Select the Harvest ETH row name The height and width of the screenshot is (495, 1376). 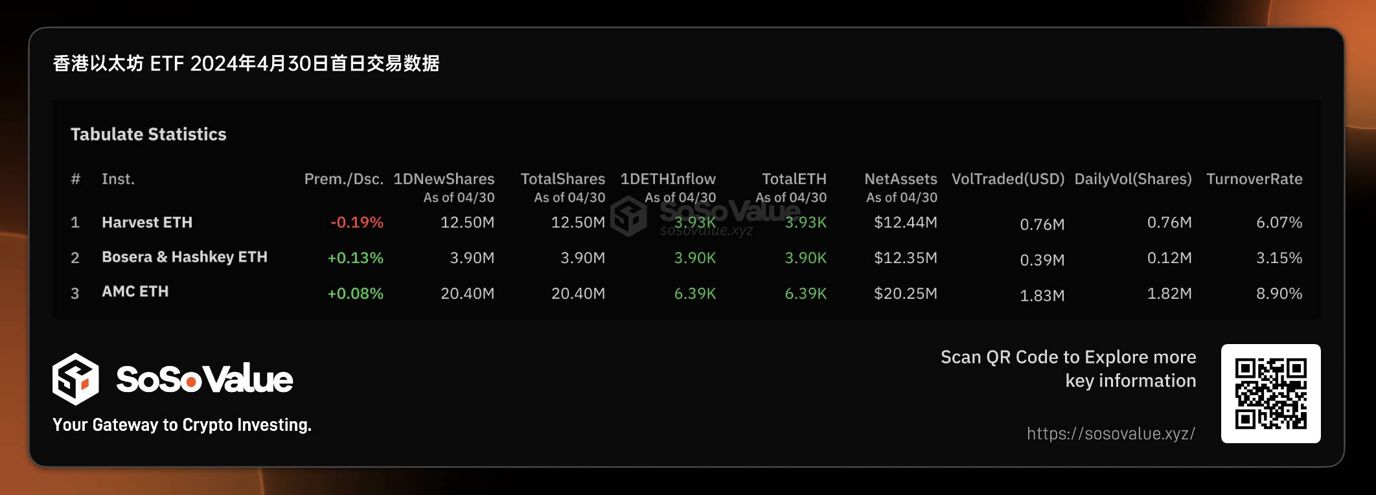tap(147, 222)
